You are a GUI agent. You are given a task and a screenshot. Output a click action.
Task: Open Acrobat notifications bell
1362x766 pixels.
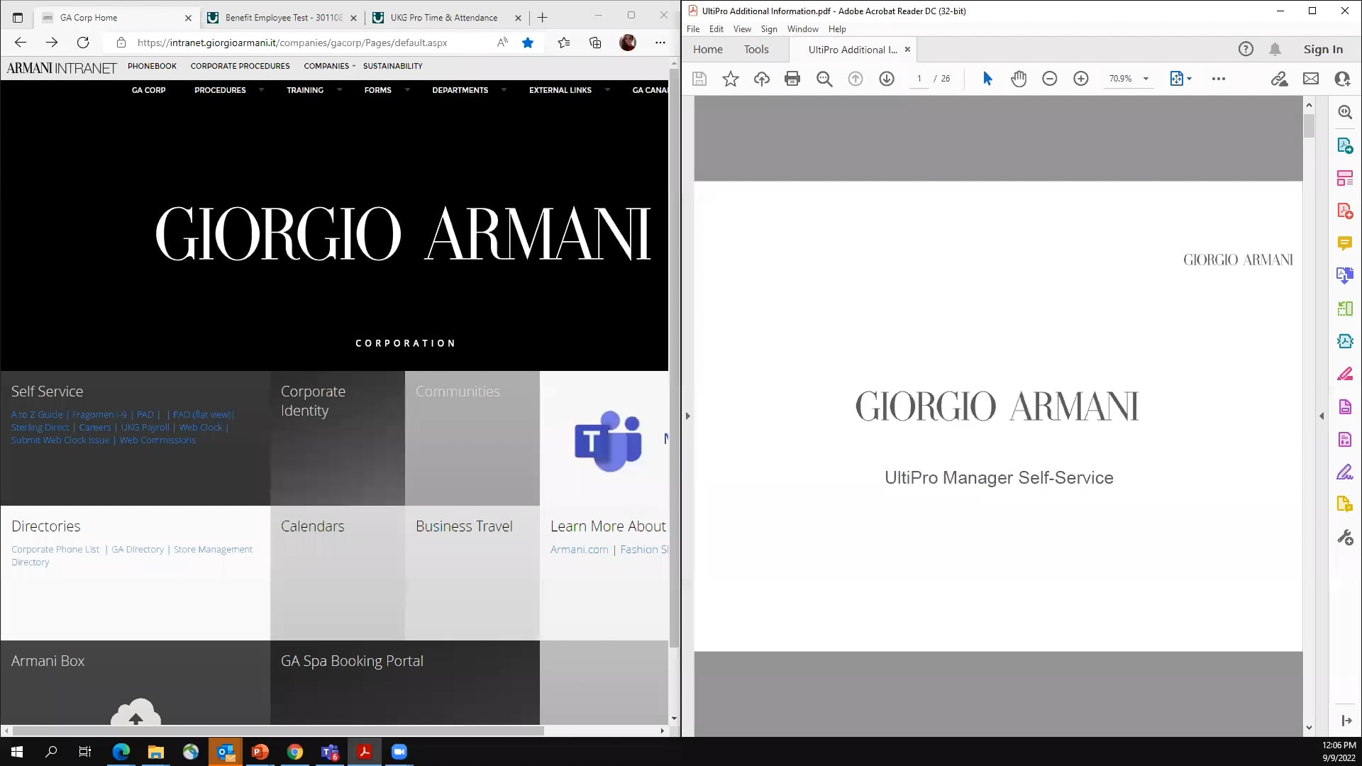point(1275,49)
